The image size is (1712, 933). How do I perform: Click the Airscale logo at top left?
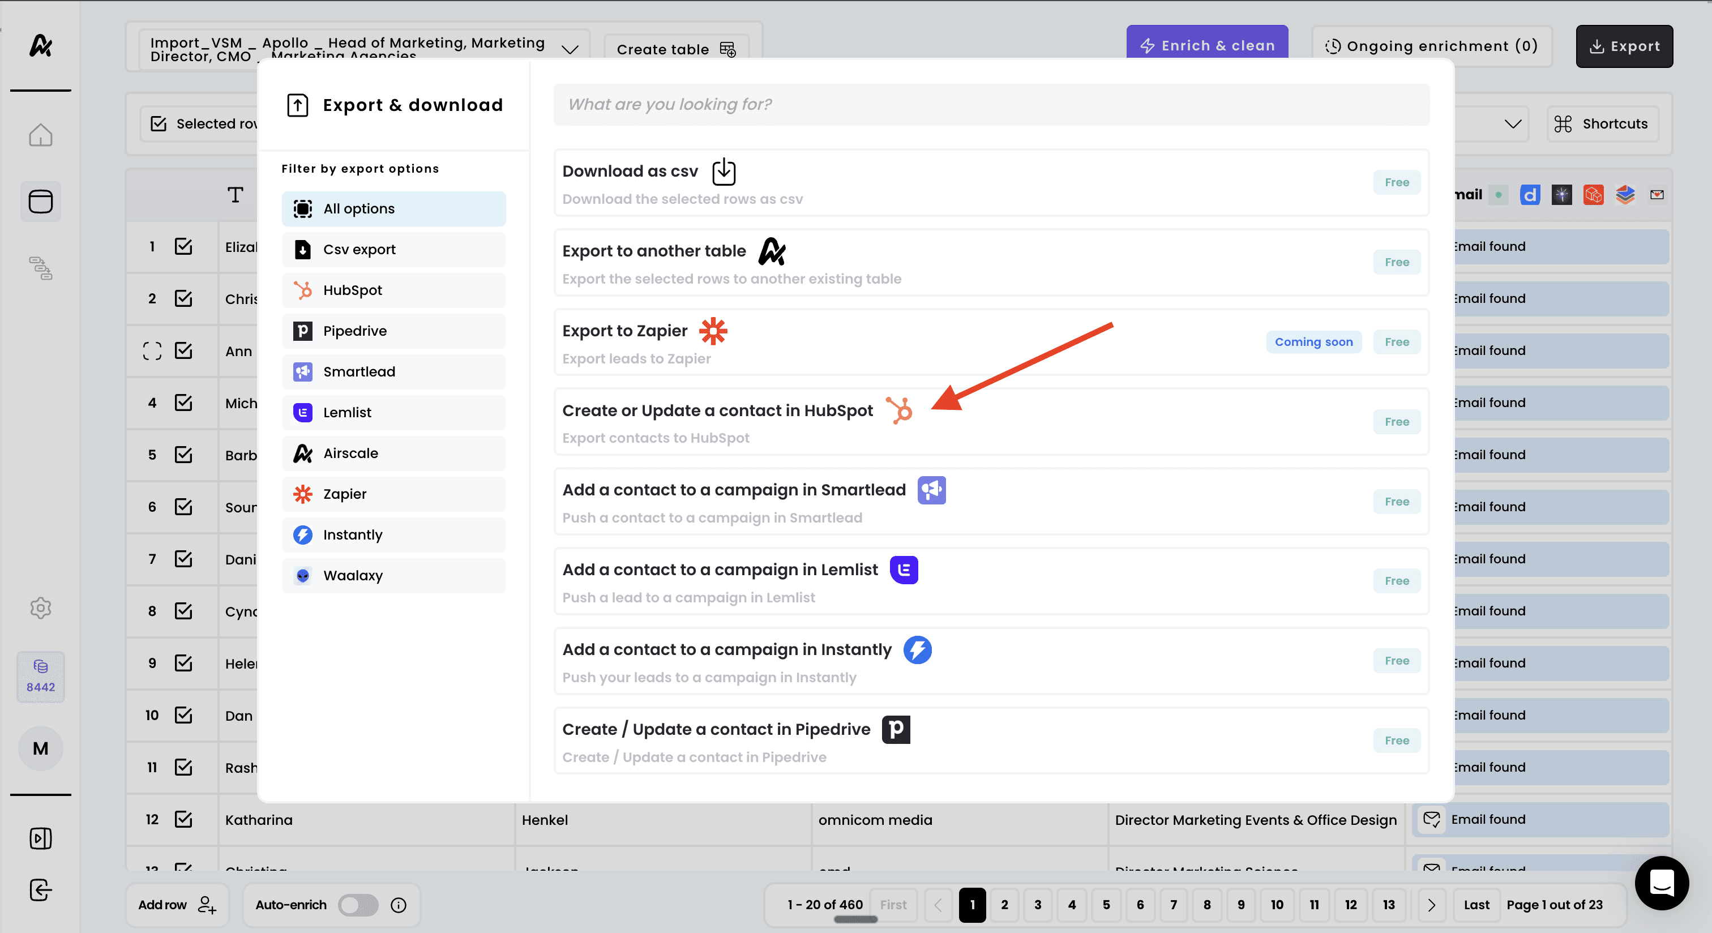(x=41, y=45)
